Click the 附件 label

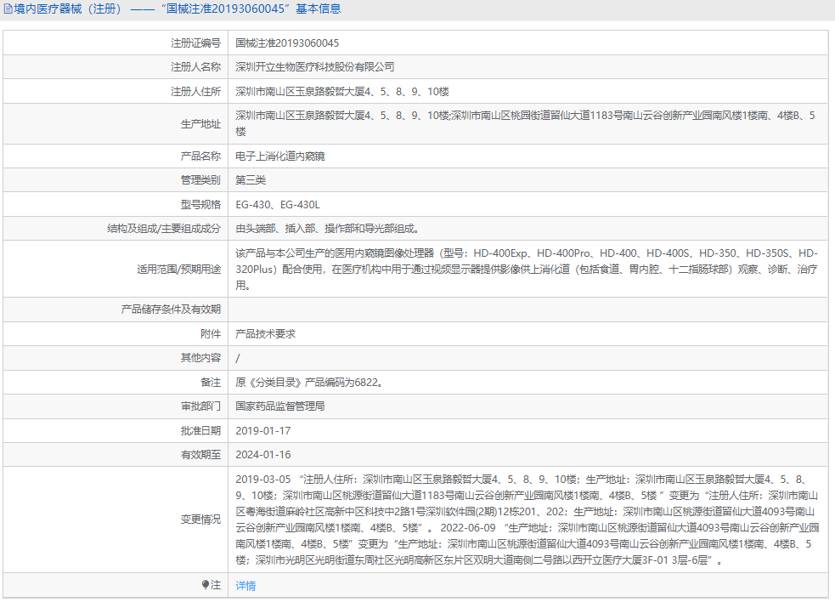coord(211,334)
